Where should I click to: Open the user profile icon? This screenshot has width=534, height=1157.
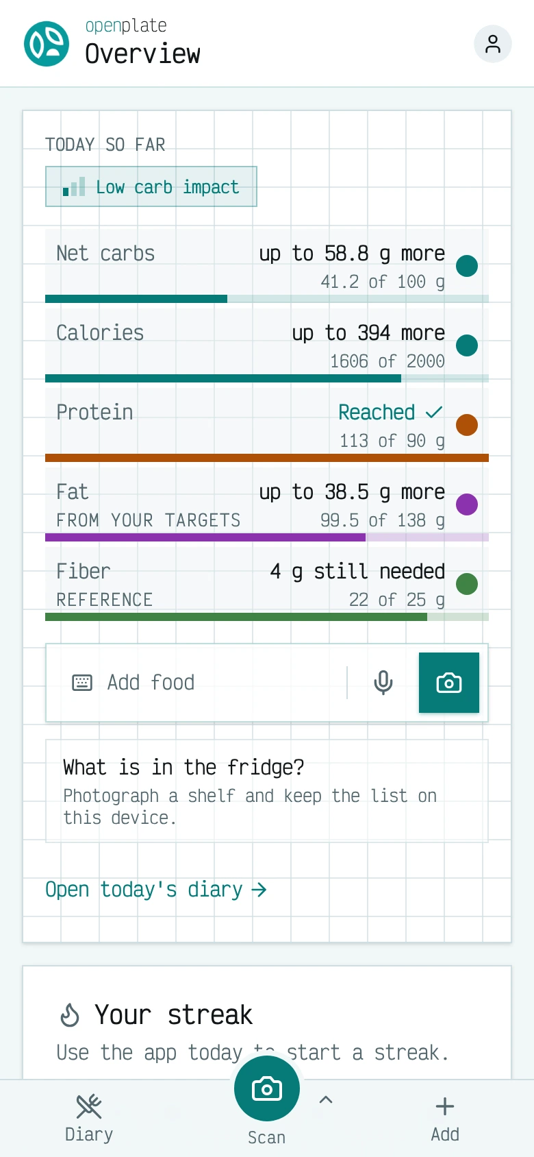pyautogui.click(x=493, y=44)
